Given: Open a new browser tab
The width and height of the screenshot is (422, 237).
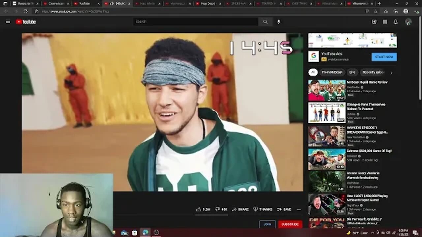Looking at the screenshot, I should pos(379,4).
